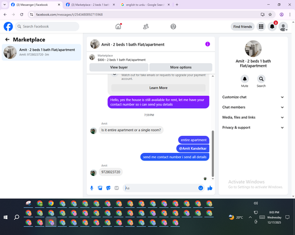This screenshot has width=295, height=235.
Task: Expand Media, files and links section
Action: [x=253, y=117]
